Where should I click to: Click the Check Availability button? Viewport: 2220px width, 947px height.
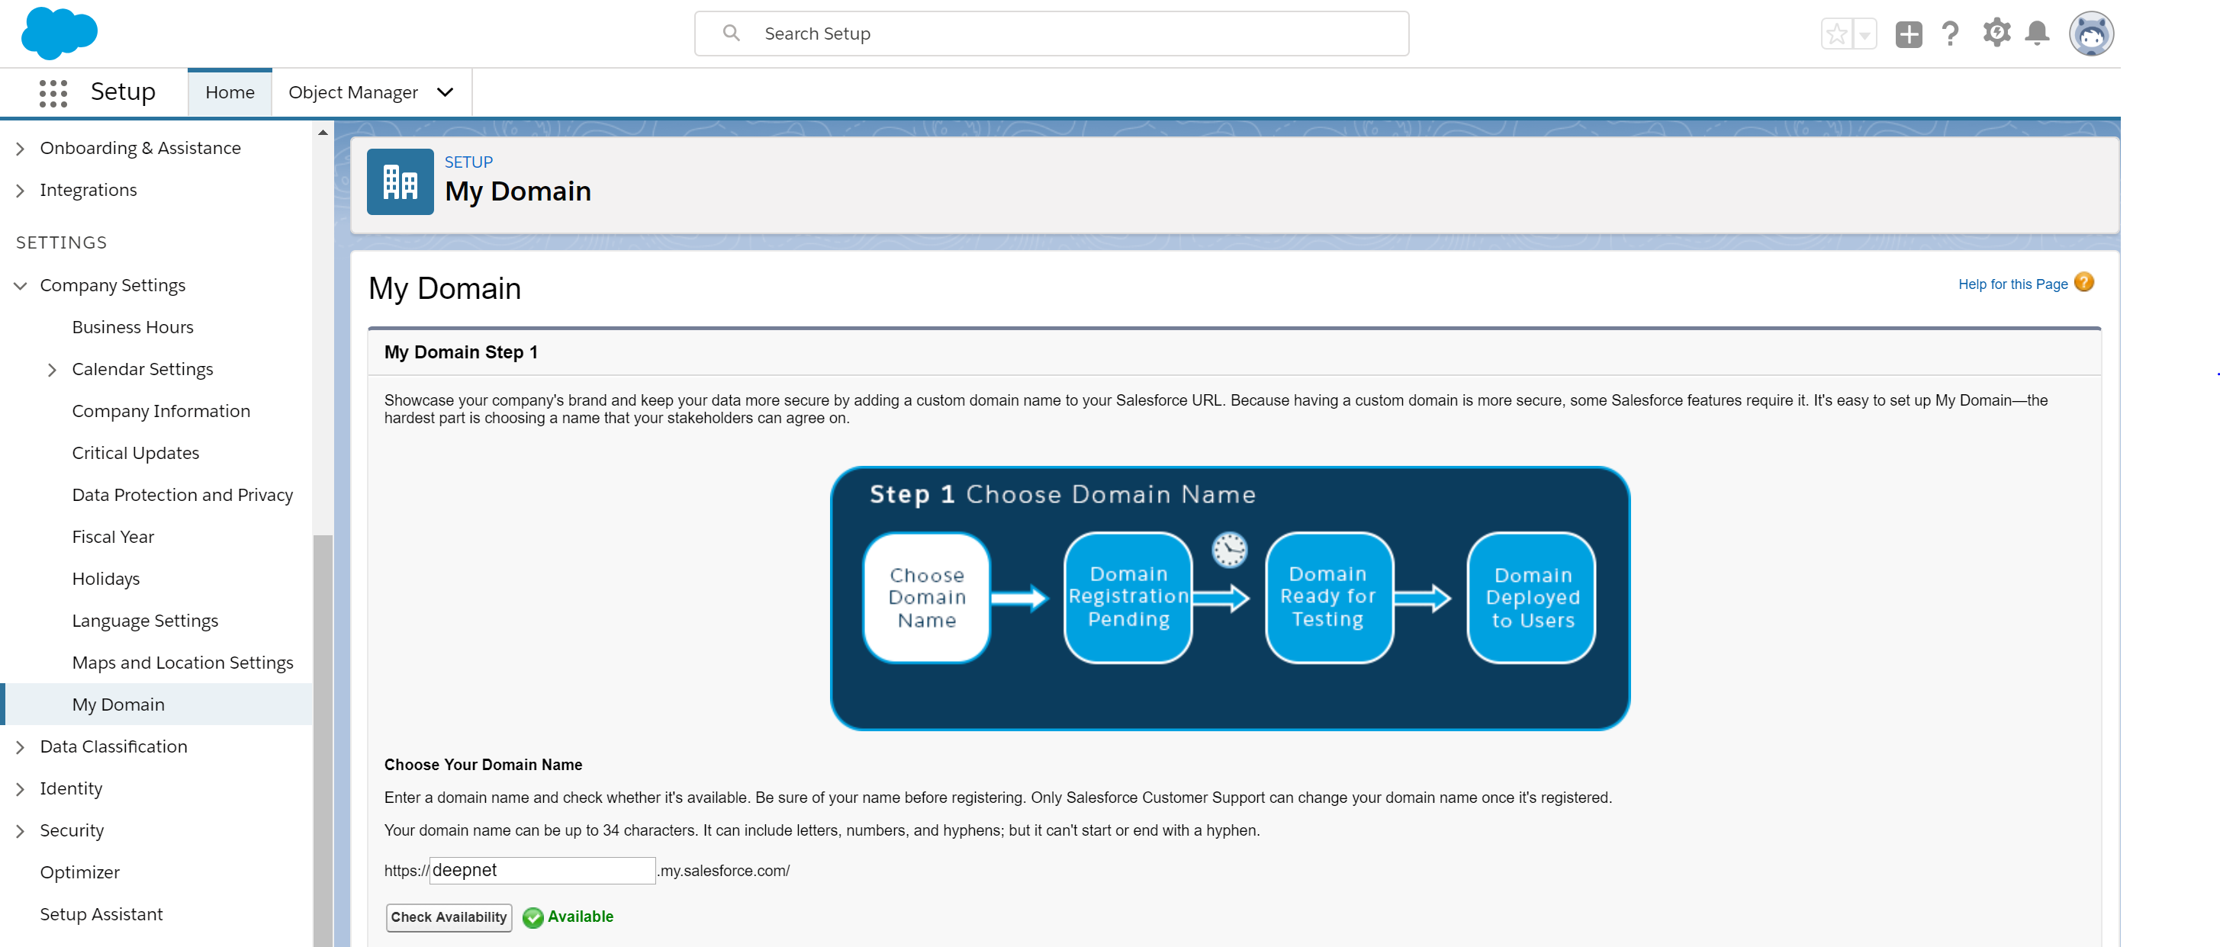click(448, 917)
